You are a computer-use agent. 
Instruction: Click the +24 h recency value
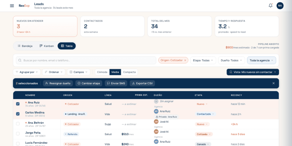pos(234,124)
